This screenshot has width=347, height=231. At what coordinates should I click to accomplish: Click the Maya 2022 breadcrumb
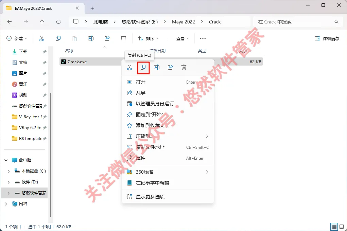(184, 22)
